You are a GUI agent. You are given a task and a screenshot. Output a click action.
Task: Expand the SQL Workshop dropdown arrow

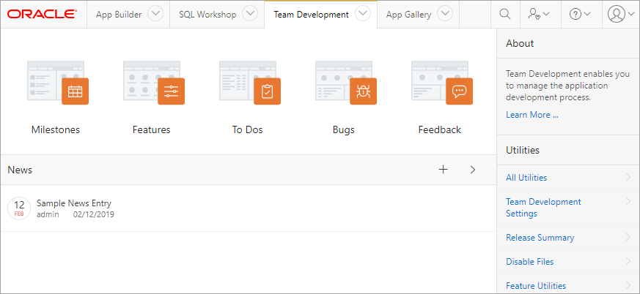[x=250, y=14]
